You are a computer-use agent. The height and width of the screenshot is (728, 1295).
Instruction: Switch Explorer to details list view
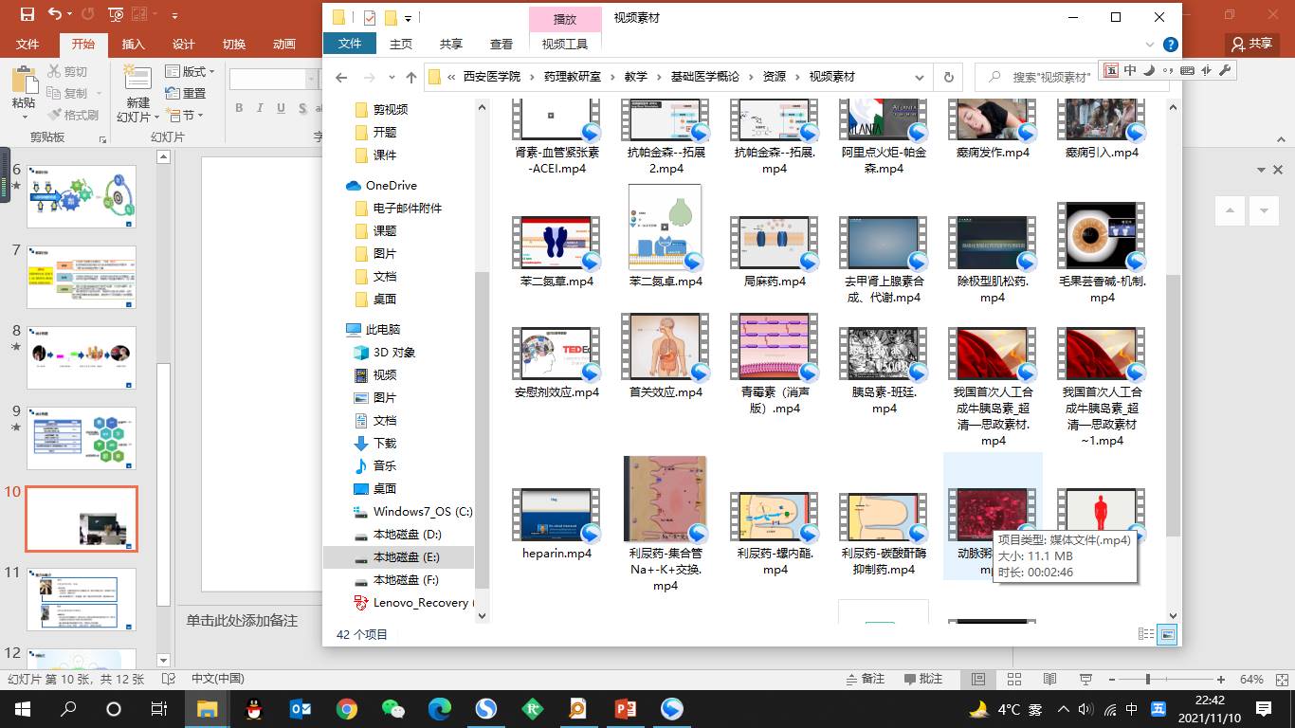1145,634
